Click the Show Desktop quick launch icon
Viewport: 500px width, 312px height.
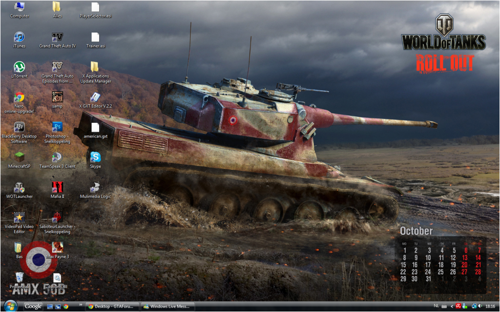tap(50, 307)
